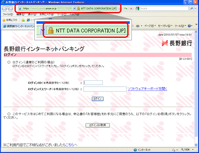Click the ログイン(通常のご利用の場合) text
The width and height of the screenshot is (199, 153).
point(34,62)
